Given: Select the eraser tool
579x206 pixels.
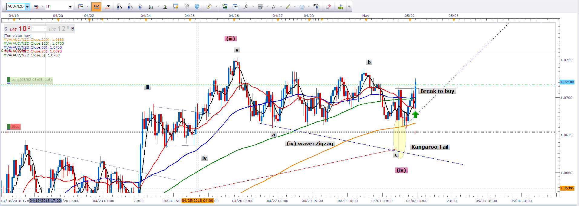Looking at the screenshot, I should [x=328, y=6].
